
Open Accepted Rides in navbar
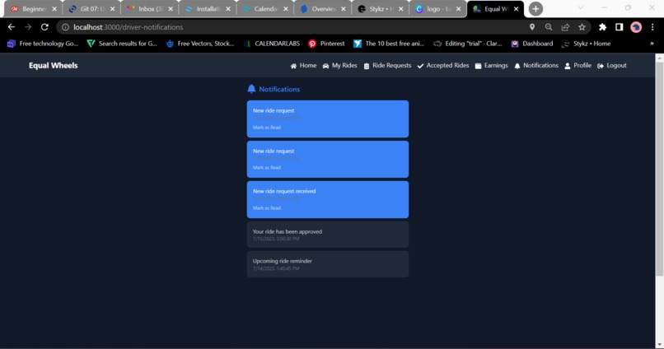[x=447, y=66]
